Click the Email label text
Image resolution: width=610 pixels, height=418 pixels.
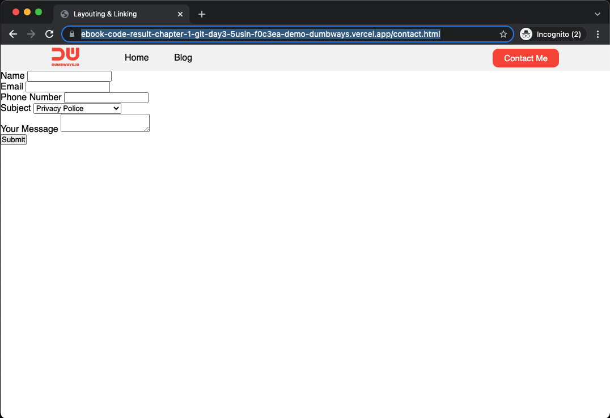(x=12, y=86)
